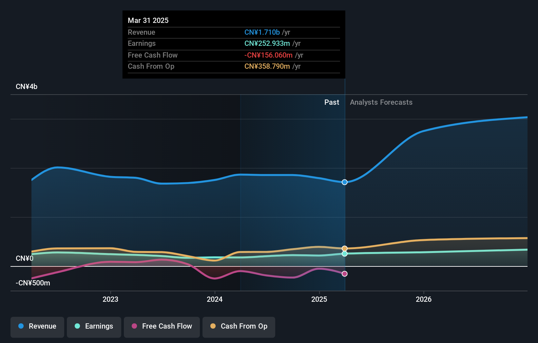
Task: Click the Past section label
Action: pos(332,102)
